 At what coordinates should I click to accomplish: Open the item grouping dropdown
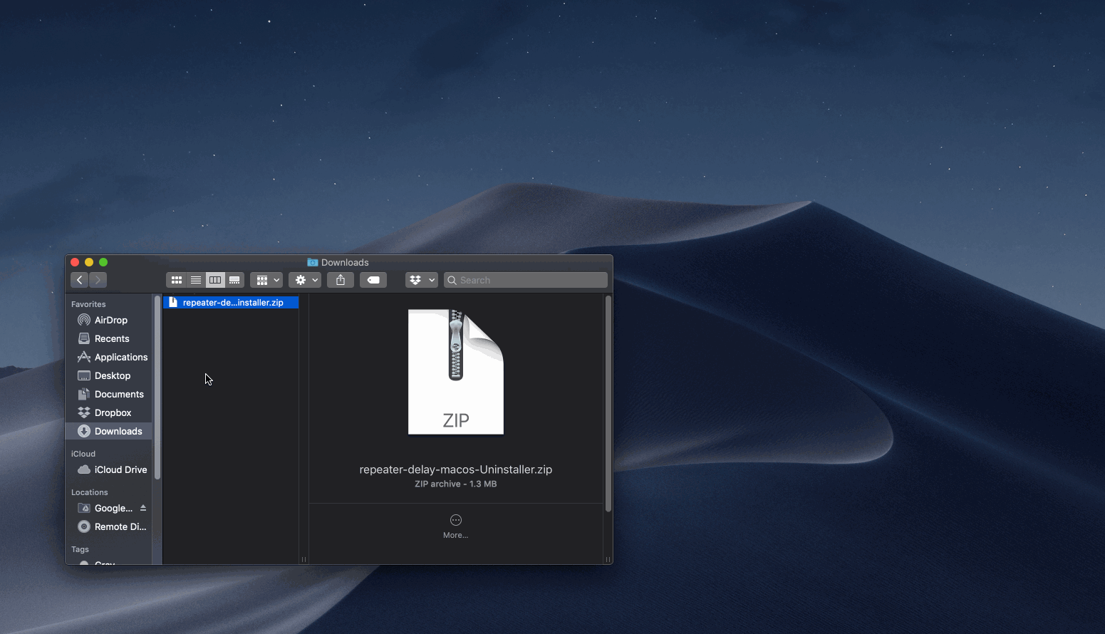(x=266, y=280)
